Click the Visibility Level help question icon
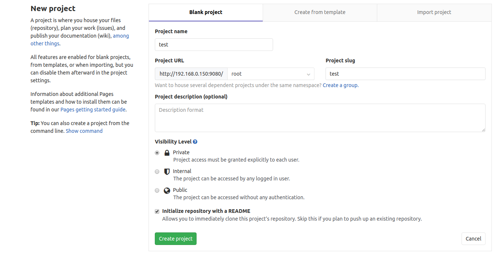This screenshot has height=266, width=504. click(x=195, y=142)
